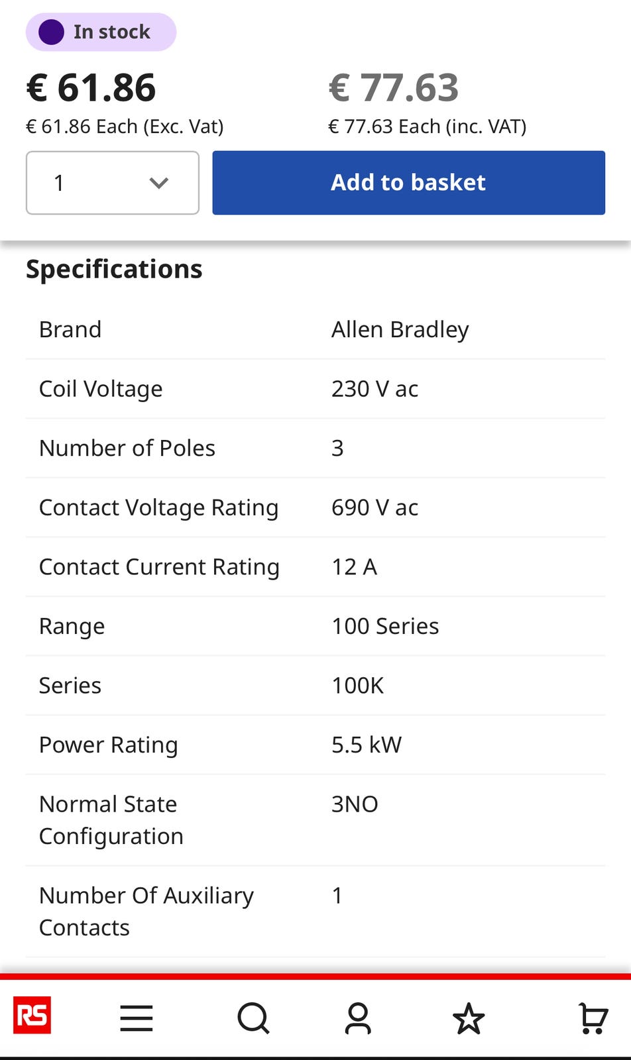Tap the search magnifier icon

tap(253, 1018)
